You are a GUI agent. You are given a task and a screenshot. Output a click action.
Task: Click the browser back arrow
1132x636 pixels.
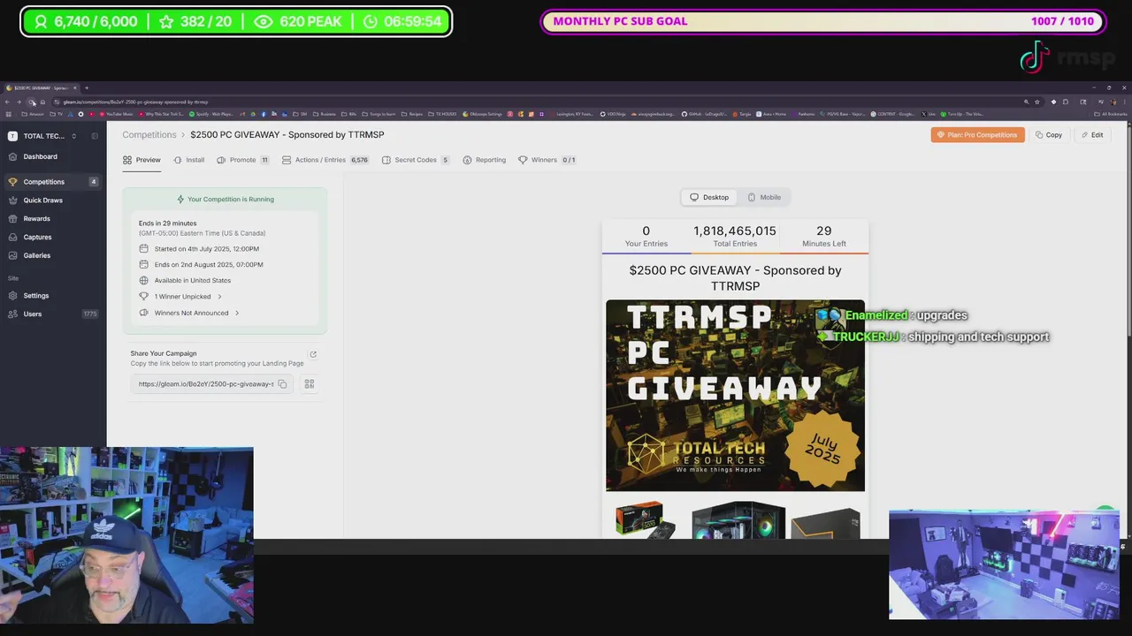[x=7, y=102]
